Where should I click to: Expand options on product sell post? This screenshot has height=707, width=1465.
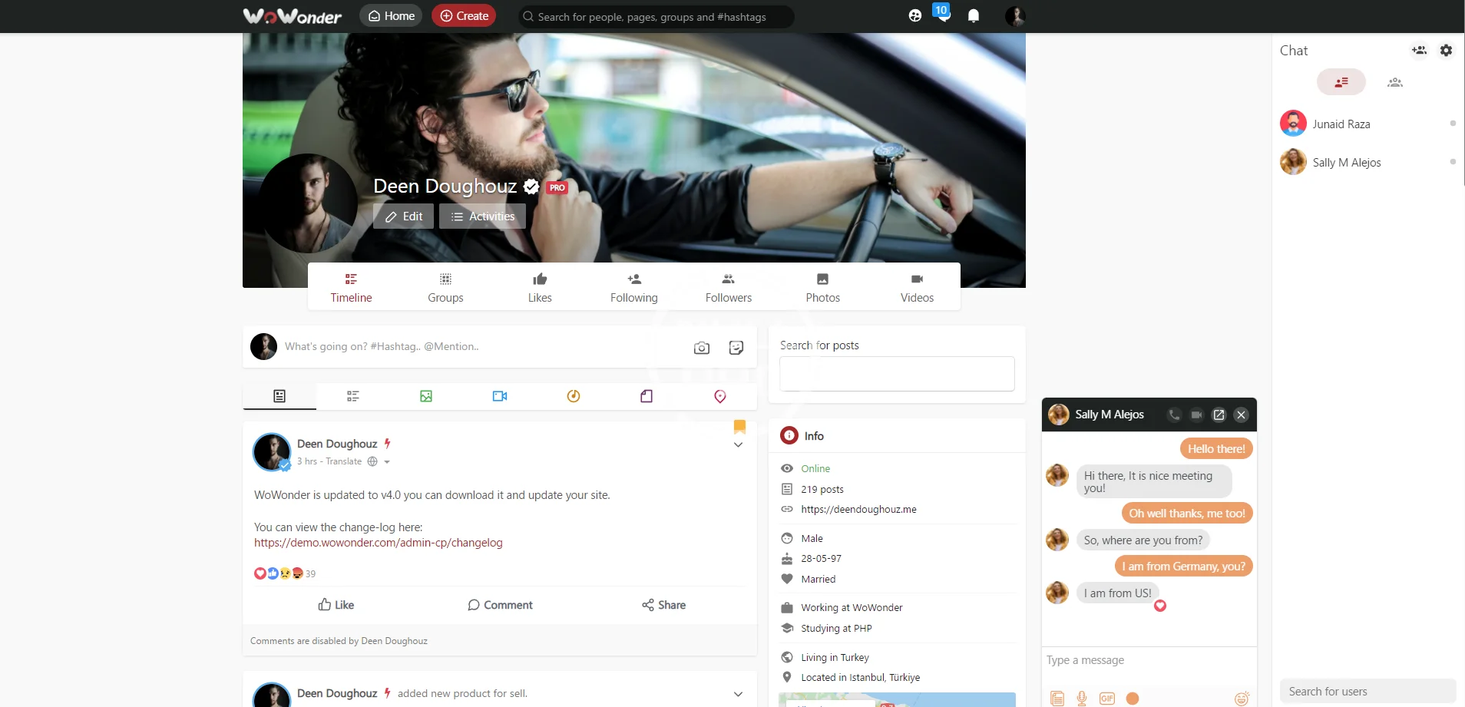(x=738, y=694)
